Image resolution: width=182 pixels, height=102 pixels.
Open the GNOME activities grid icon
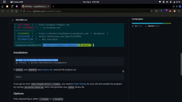click(5, 2)
